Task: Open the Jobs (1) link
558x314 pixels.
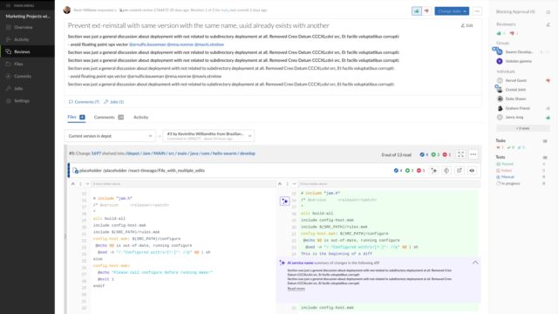Action: coord(114,102)
